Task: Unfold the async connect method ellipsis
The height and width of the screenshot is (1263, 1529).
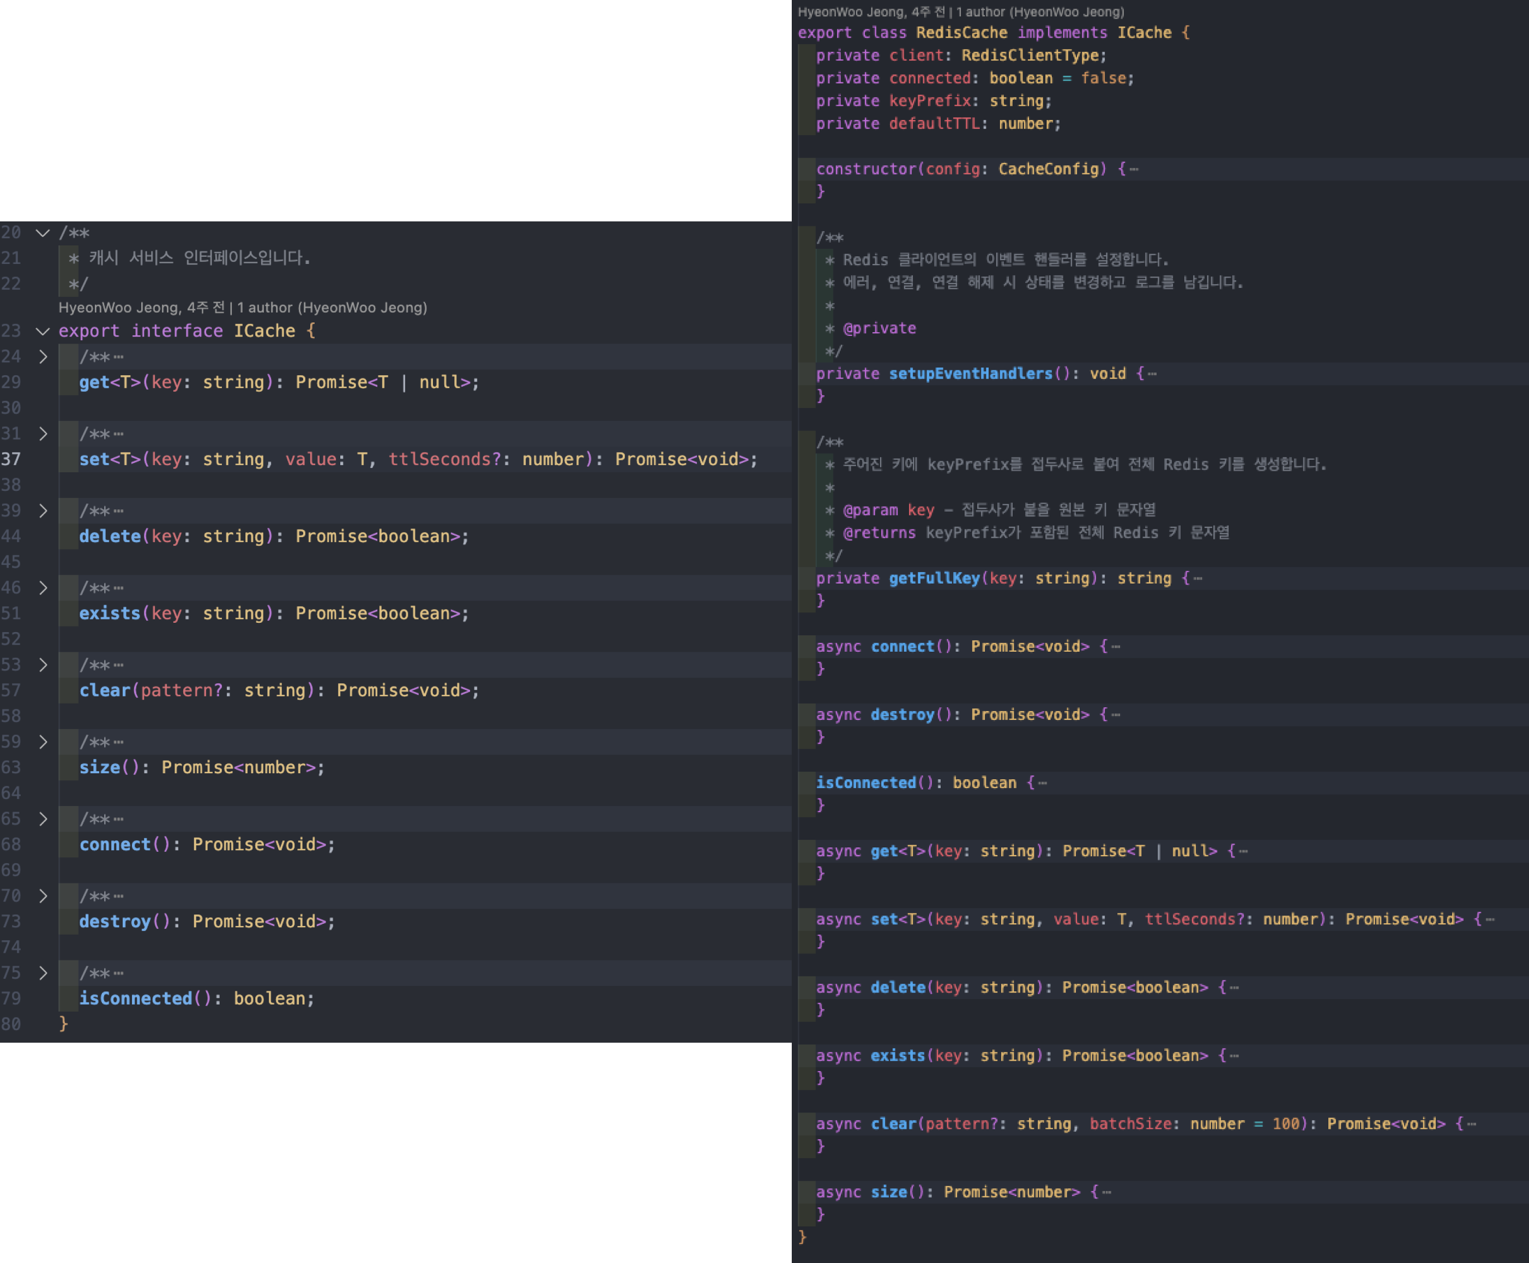Action: [x=1116, y=647]
